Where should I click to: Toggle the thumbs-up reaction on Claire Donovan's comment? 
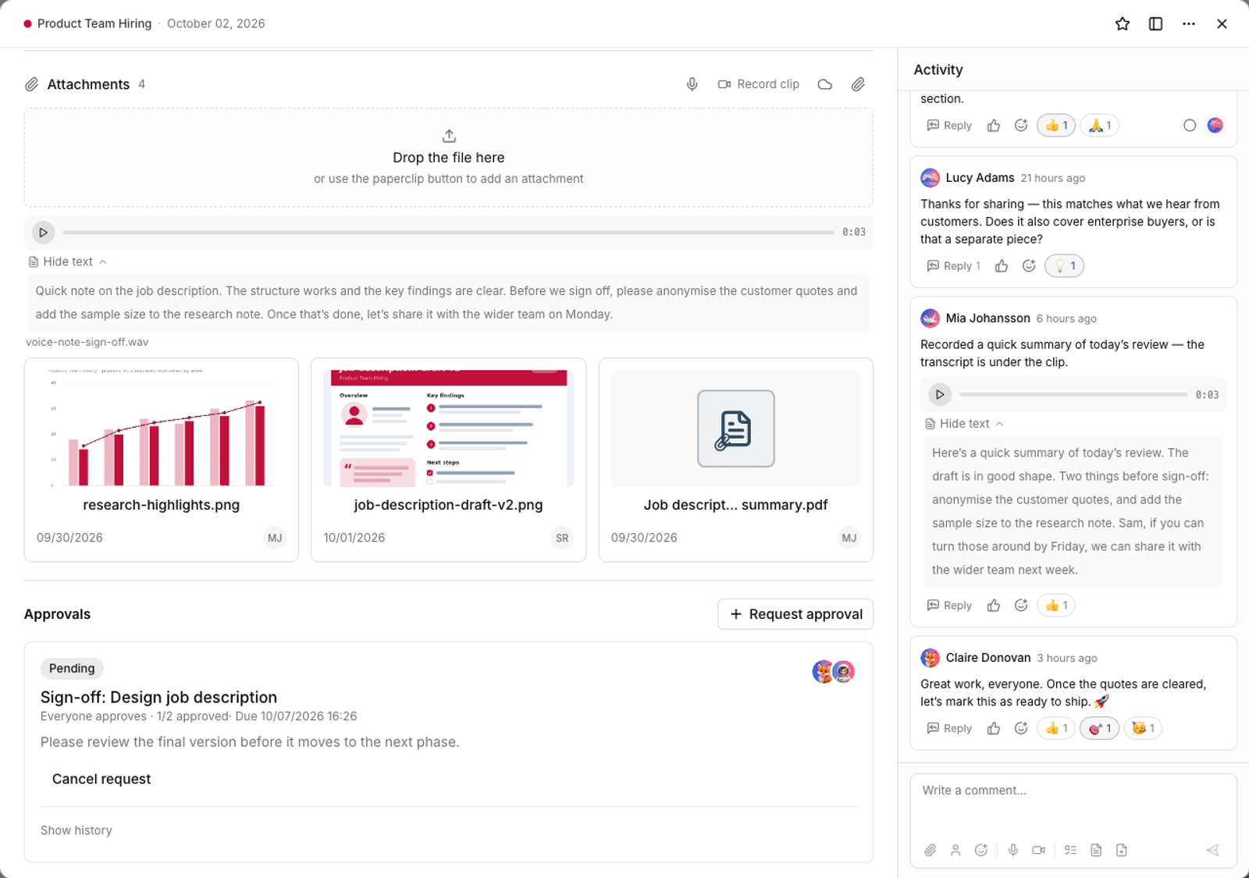click(1056, 728)
